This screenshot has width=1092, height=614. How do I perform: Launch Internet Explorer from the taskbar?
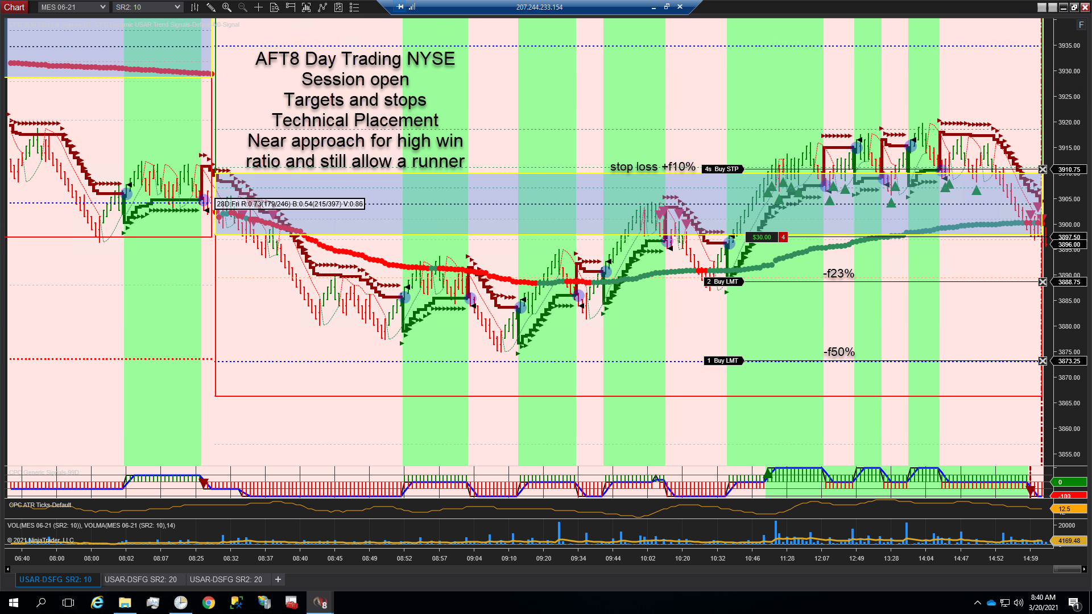click(97, 603)
